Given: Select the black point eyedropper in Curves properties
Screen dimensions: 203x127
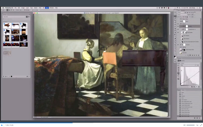Looking at the screenshot, I should [x=178, y=68].
